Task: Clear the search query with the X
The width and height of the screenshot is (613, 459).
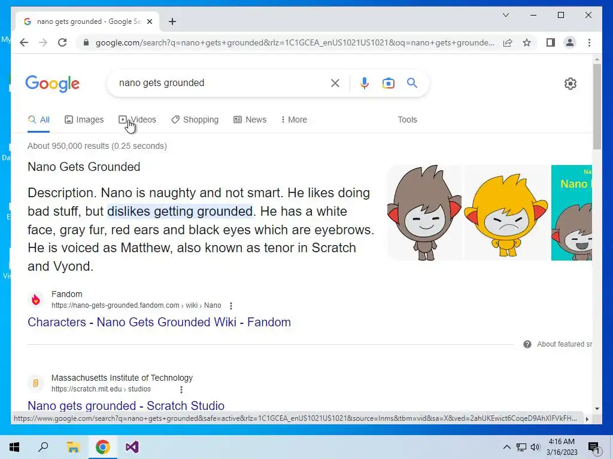Action: point(335,82)
